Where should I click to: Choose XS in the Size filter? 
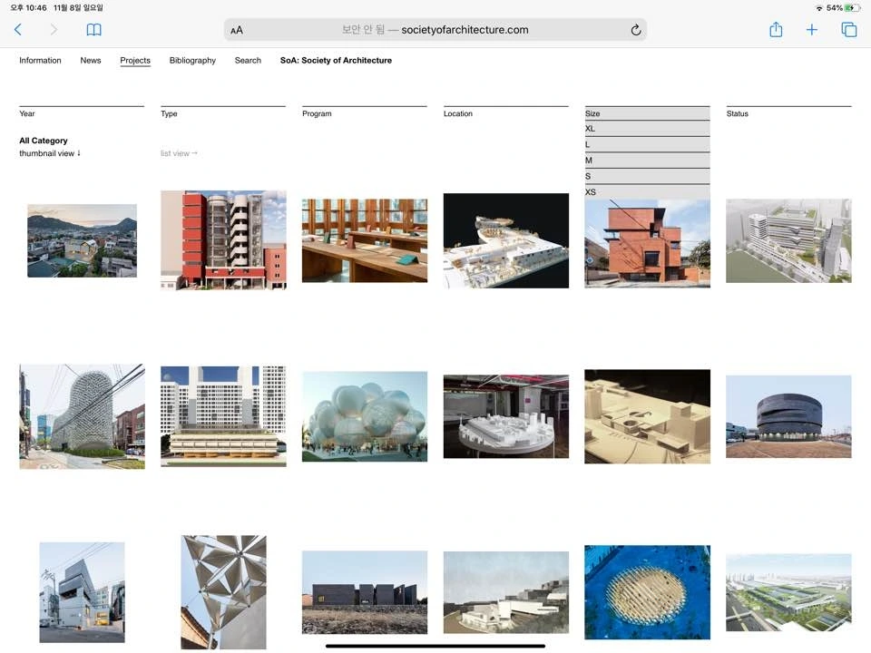[647, 192]
